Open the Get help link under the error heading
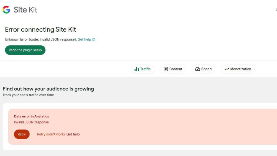The width and height of the screenshot is (277, 156). point(84,39)
